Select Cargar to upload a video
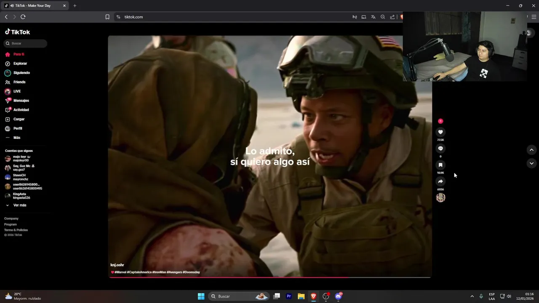Screen dimensions: 539x303 click(15, 119)
